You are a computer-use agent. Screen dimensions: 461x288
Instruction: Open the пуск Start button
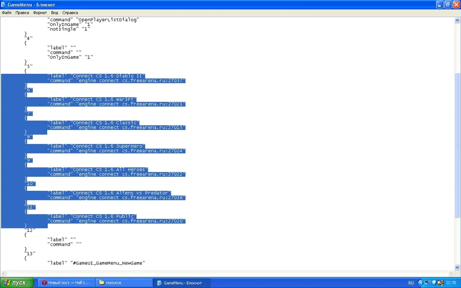[x=17, y=283]
